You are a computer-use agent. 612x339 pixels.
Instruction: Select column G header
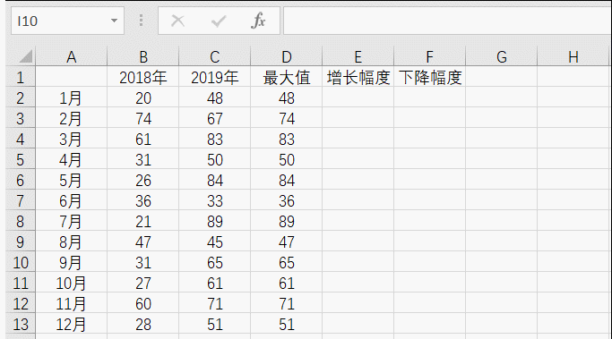tap(502, 57)
